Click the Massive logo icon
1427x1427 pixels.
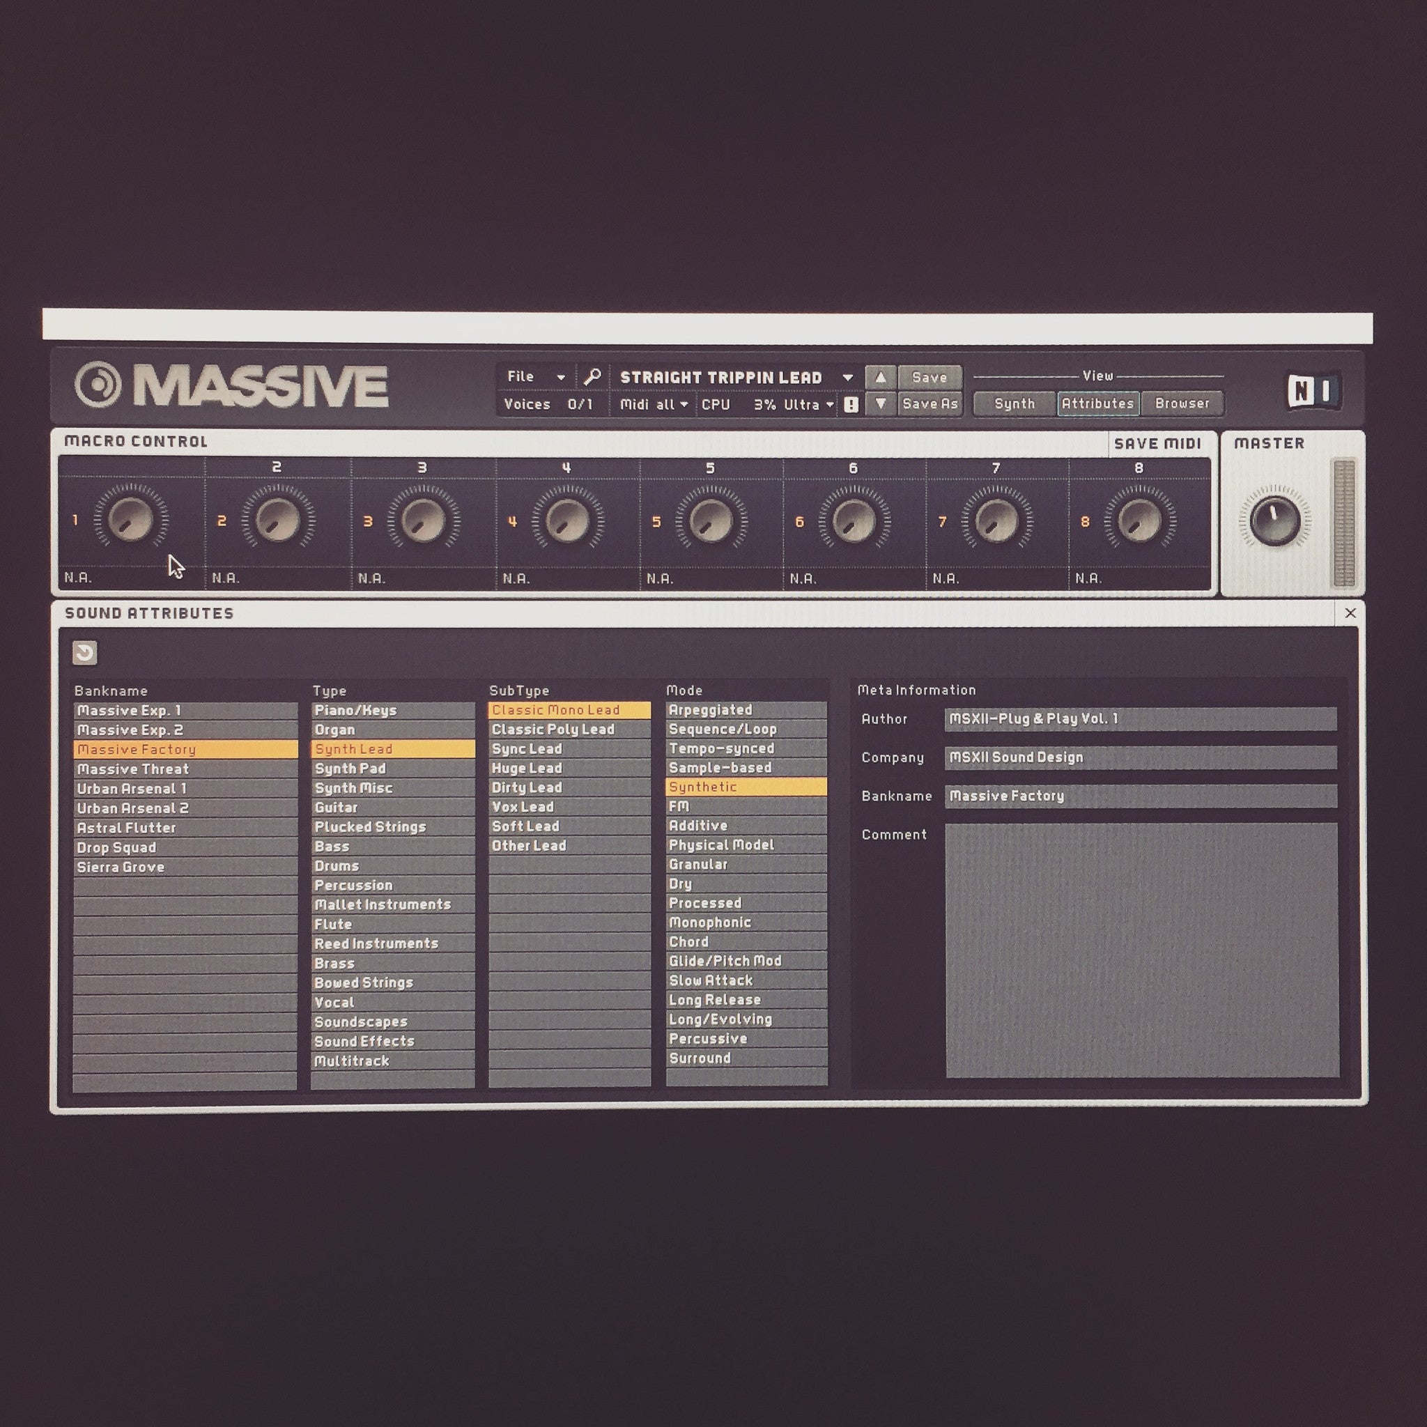(x=98, y=385)
